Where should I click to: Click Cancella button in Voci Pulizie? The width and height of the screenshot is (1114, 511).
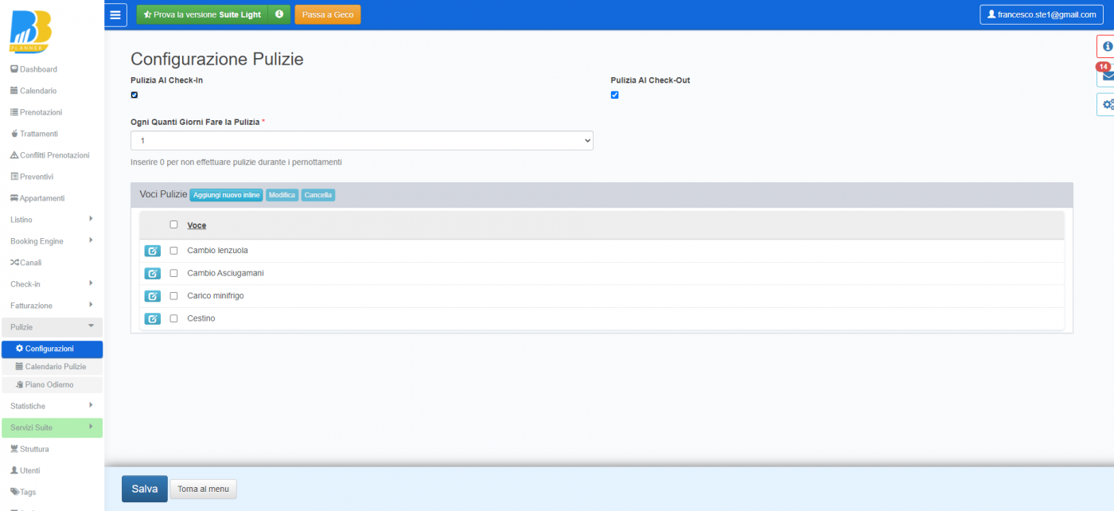coord(318,195)
